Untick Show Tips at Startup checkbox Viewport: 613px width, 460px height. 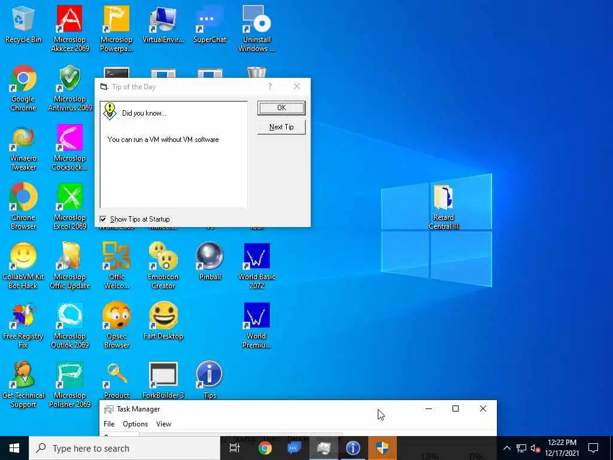click(x=103, y=219)
